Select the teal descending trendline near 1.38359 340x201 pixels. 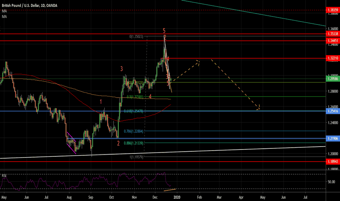click(254, 13)
